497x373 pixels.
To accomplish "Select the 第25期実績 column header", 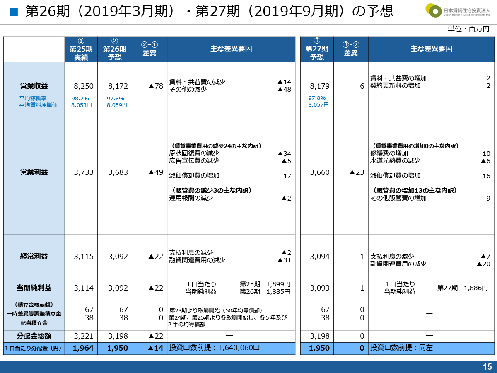I will 81,49.
